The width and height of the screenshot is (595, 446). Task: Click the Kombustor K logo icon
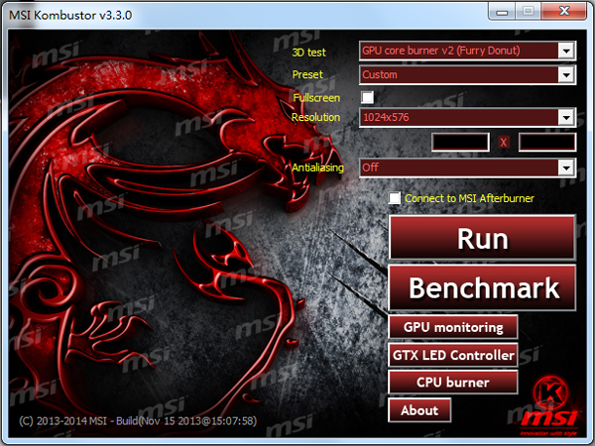tap(551, 393)
